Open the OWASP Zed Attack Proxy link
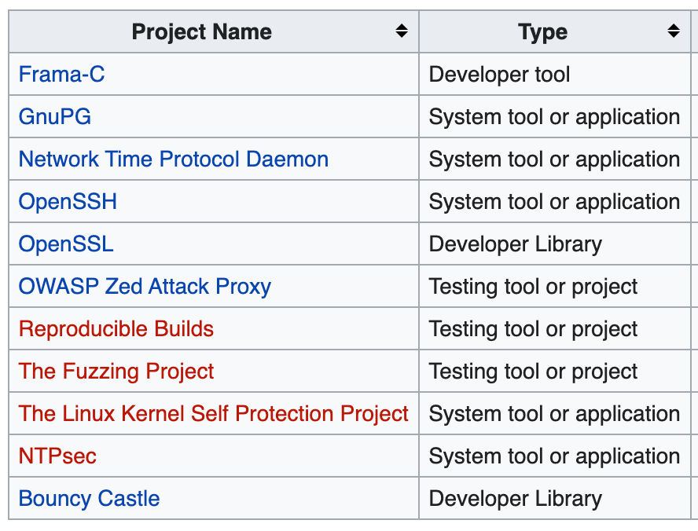698x531 pixels. coord(145,287)
